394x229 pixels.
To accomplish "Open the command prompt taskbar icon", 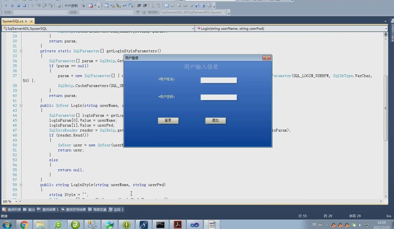I will point(160,225).
